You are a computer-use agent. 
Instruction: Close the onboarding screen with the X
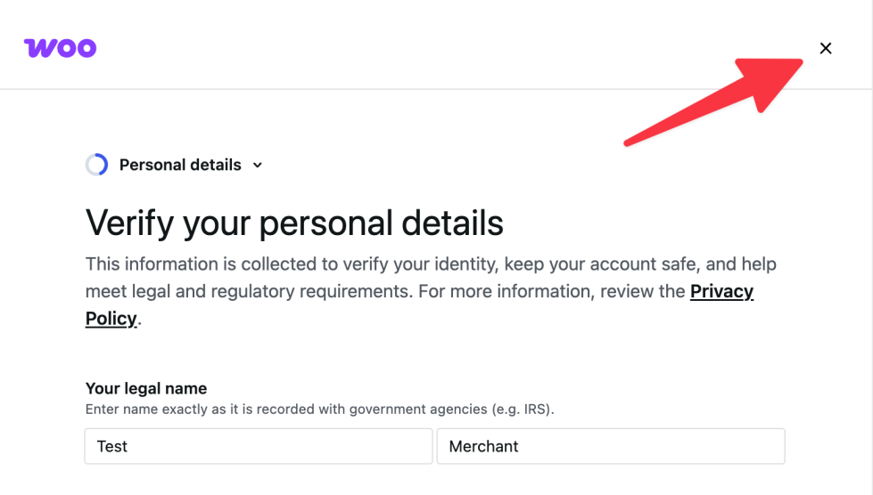pos(826,48)
